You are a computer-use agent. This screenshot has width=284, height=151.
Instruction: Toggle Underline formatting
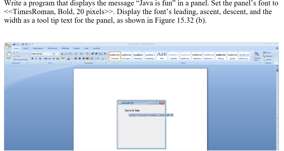[x=40, y=59]
